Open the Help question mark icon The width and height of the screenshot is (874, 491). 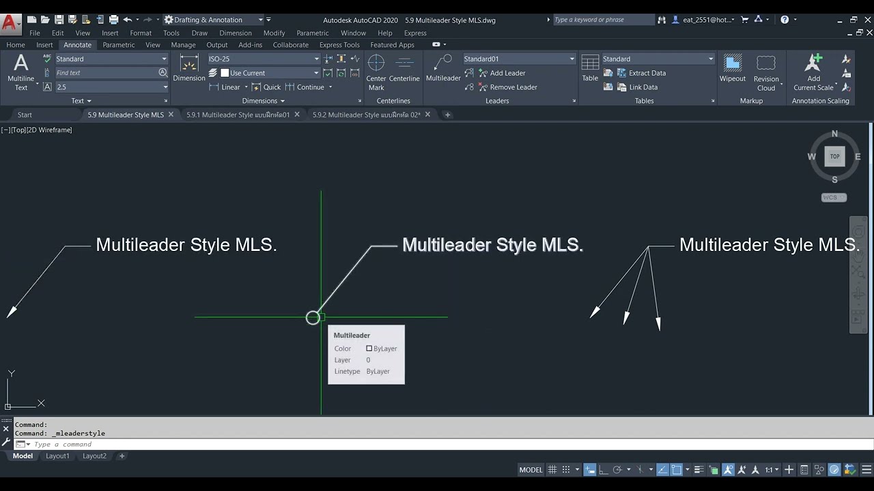pos(785,20)
